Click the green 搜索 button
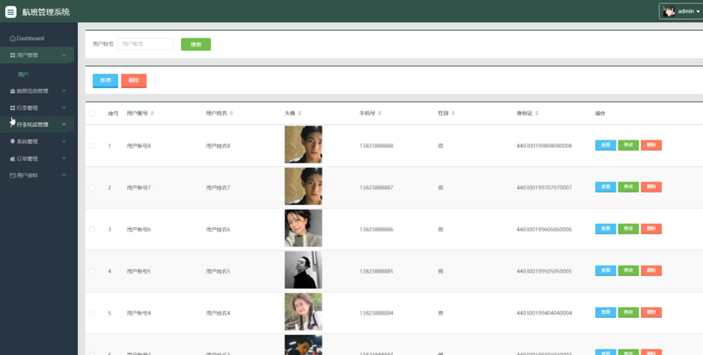 (x=196, y=44)
